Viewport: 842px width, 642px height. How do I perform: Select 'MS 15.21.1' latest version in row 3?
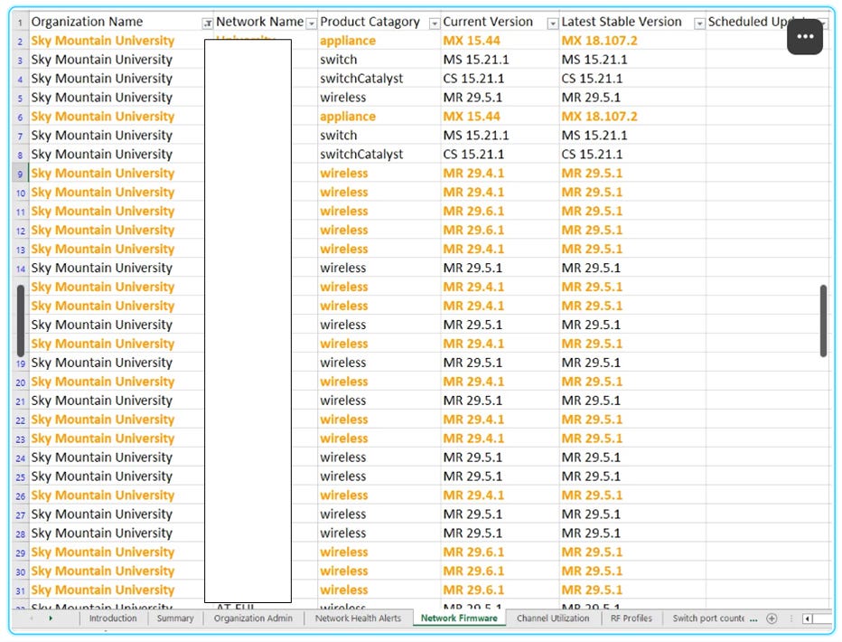(x=632, y=60)
